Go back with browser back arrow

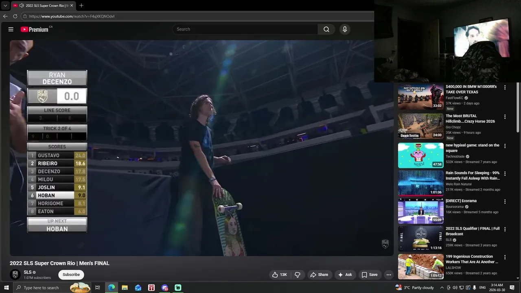[5, 16]
